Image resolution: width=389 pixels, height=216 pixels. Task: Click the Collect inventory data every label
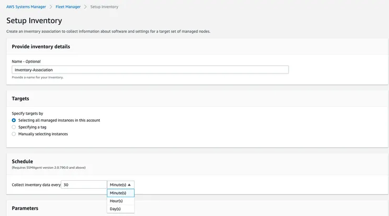point(36,185)
